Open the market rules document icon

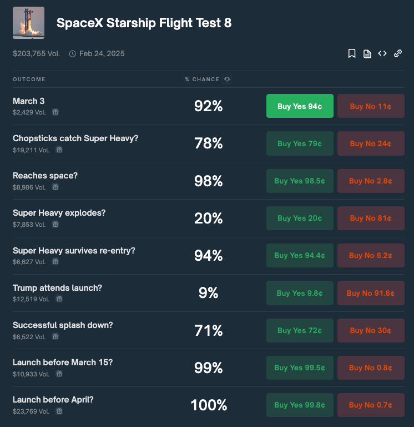click(367, 53)
